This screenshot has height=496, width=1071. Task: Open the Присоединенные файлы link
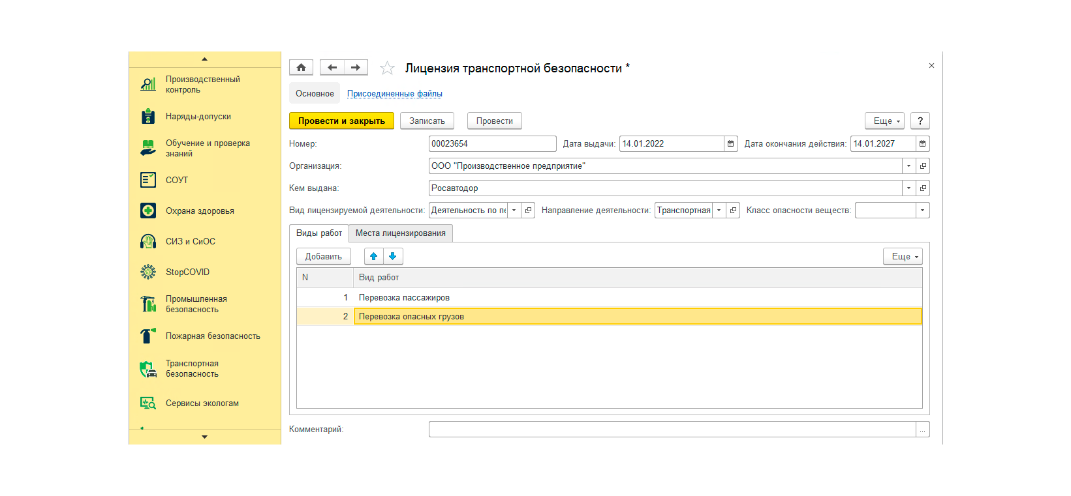tap(395, 94)
